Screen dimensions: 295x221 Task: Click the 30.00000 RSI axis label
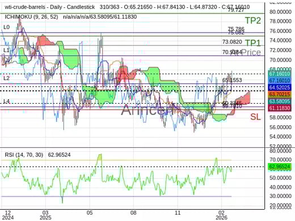(280, 196)
